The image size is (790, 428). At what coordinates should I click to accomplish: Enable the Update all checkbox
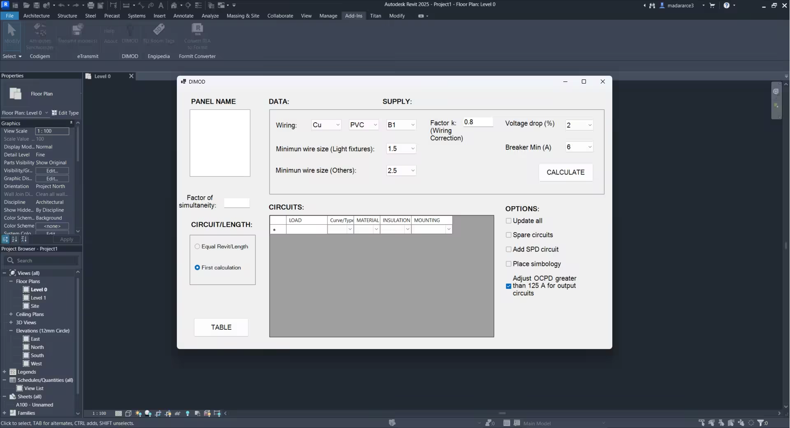point(509,221)
